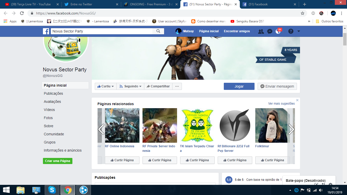
Task: Click the blue Jogar button
Action: (x=239, y=86)
